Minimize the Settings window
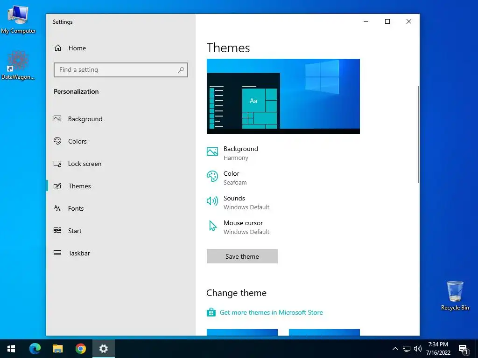The width and height of the screenshot is (478, 358). 366,21
